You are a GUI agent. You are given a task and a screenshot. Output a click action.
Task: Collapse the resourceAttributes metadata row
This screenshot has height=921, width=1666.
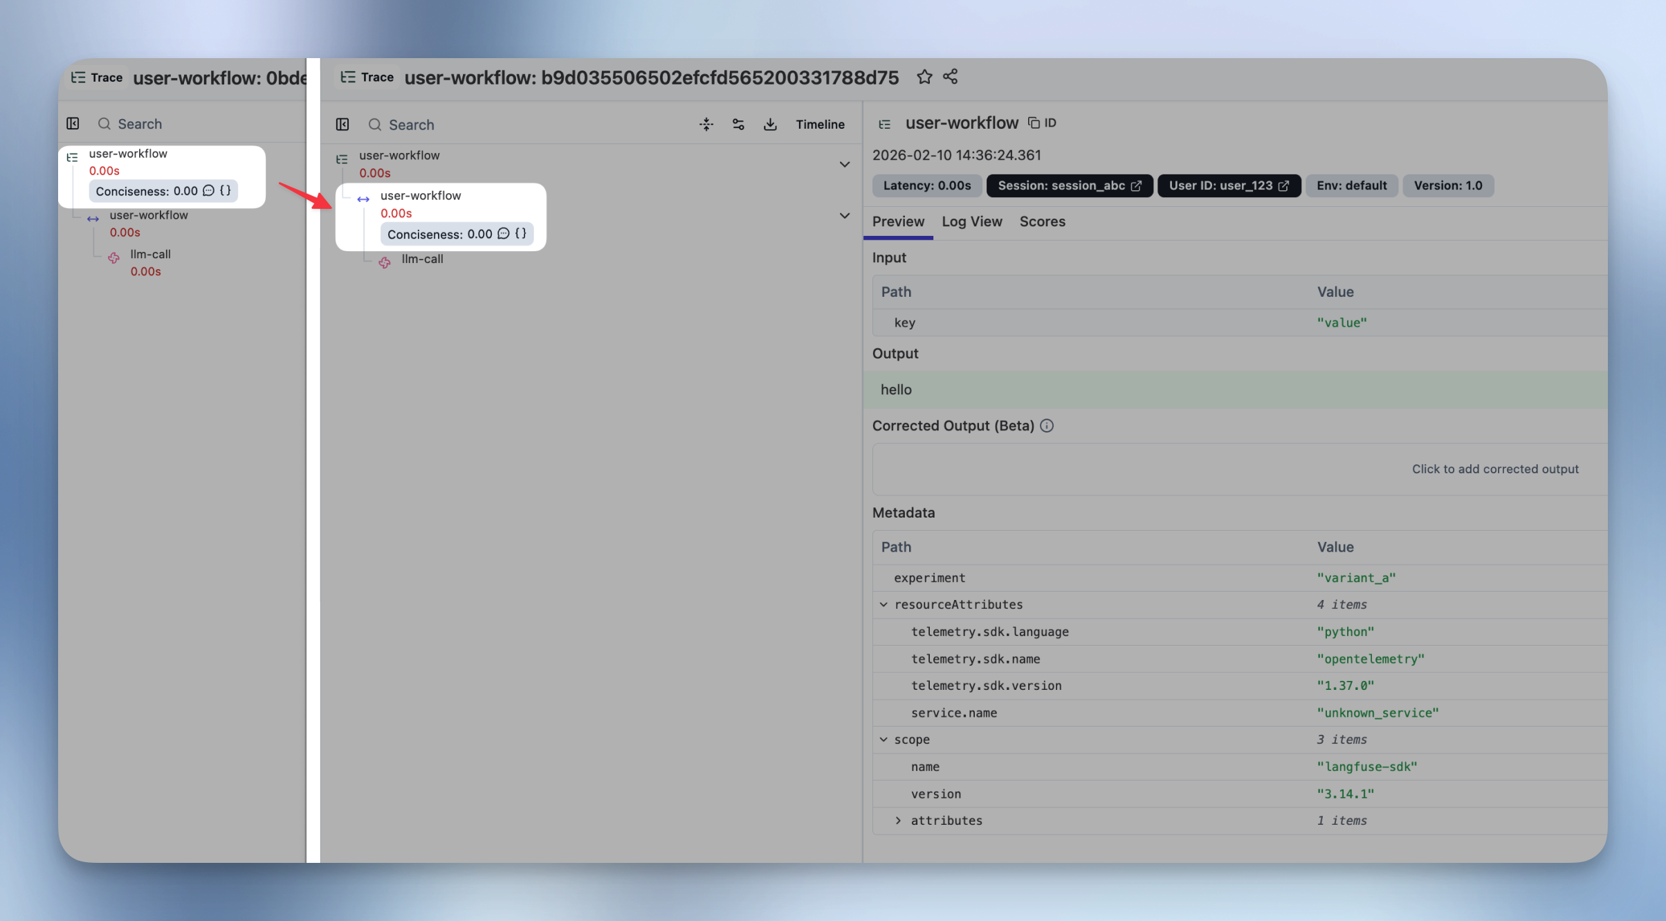coord(884,605)
